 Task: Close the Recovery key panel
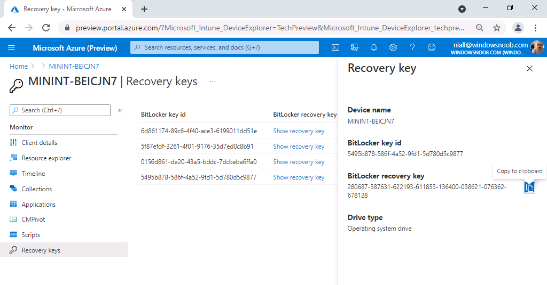[x=529, y=69]
